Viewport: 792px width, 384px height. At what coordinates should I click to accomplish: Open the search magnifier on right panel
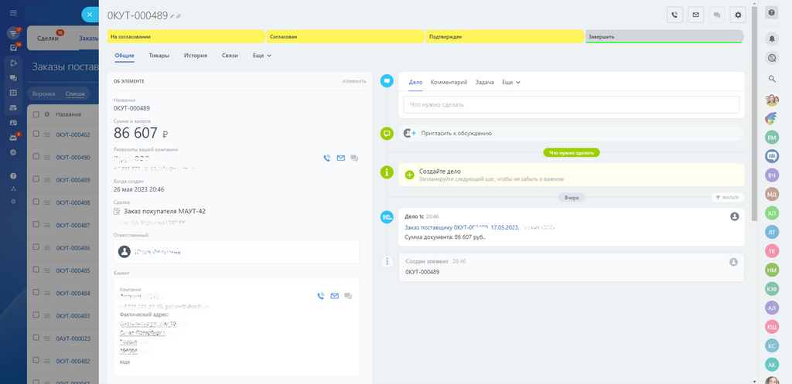(x=771, y=79)
